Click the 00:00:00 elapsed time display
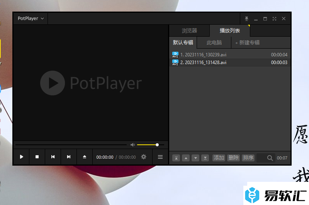The image size is (309, 205). [x=105, y=157]
